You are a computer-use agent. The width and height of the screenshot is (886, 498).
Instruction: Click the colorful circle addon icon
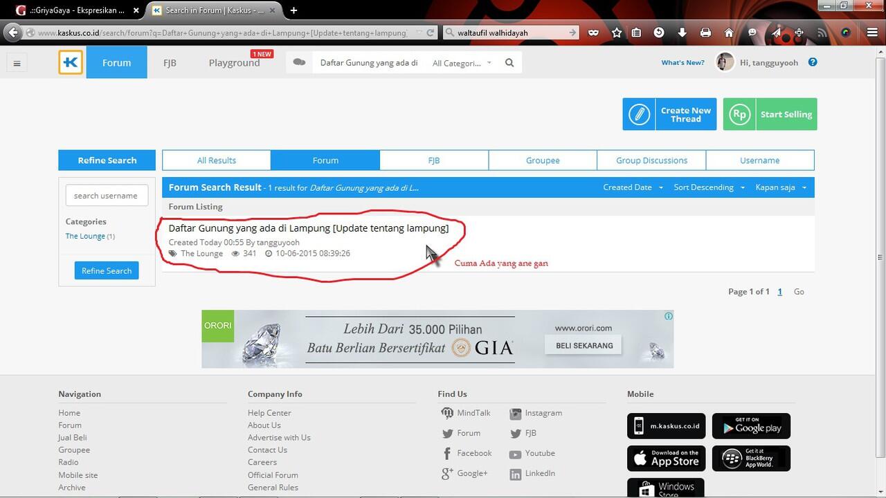tap(845, 33)
